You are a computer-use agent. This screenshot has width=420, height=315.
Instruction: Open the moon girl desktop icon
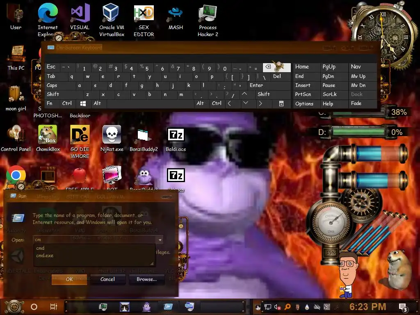tap(16, 98)
